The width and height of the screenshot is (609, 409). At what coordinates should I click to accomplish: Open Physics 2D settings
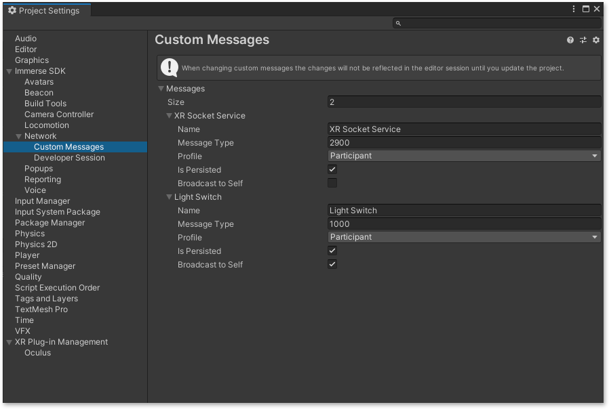pyautogui.click(x=36, y=244)
